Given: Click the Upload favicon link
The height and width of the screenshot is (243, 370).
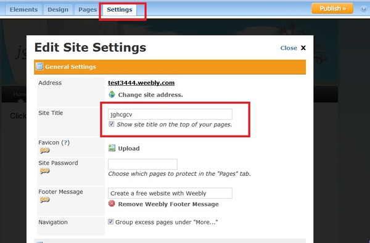Looking at the screenshot, I should (x=129, y=149).
